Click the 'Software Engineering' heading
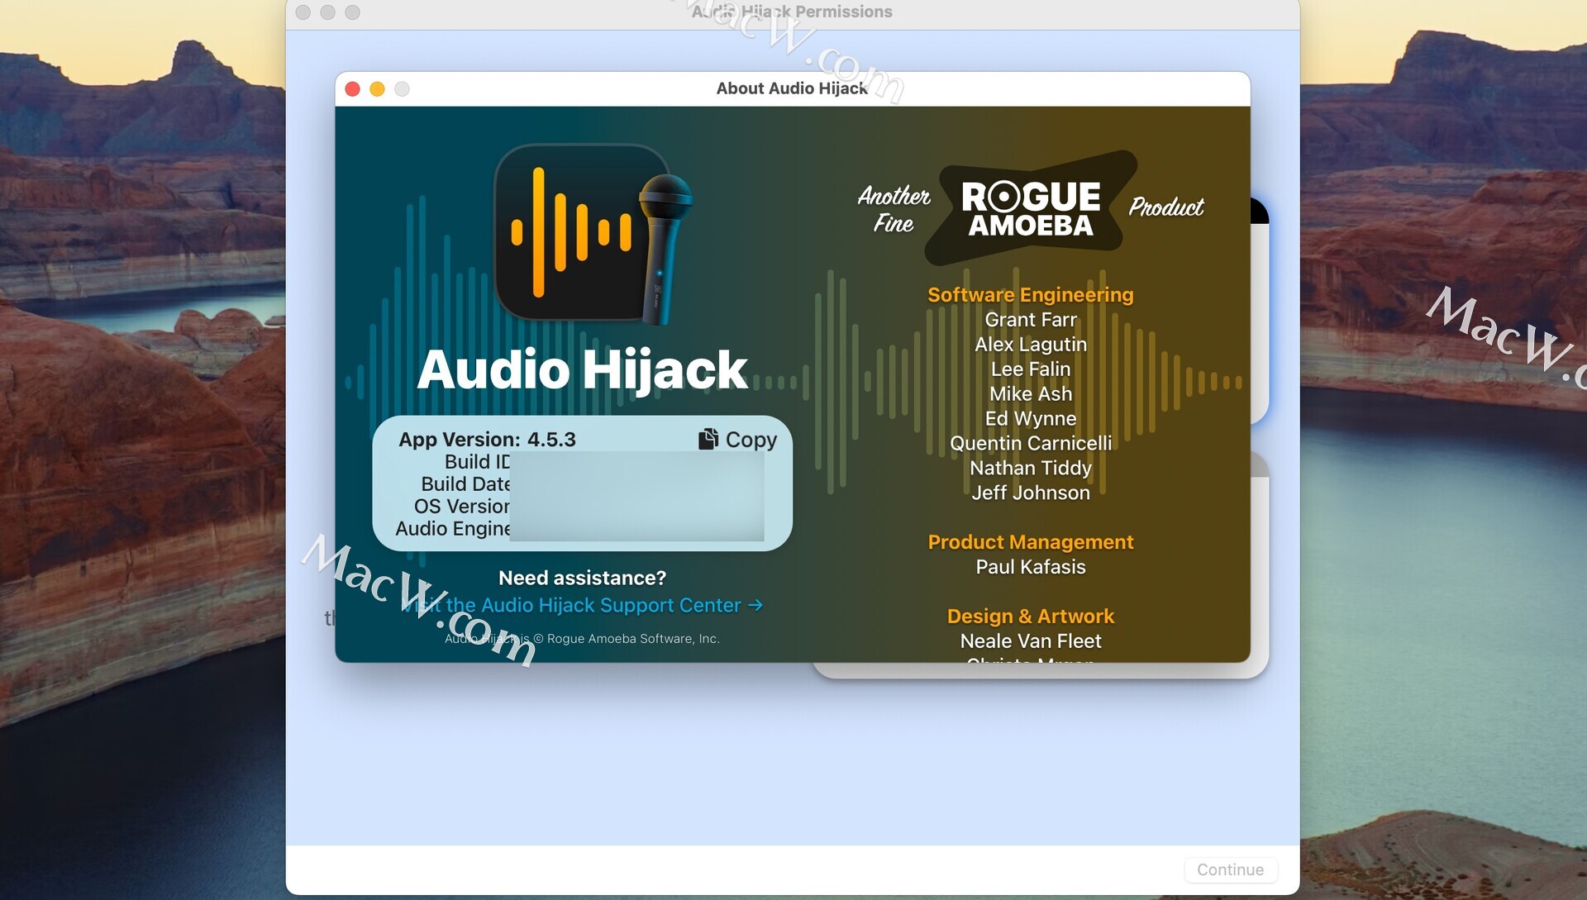Viewport: 1587px width, 900px height. point(1030,295)
